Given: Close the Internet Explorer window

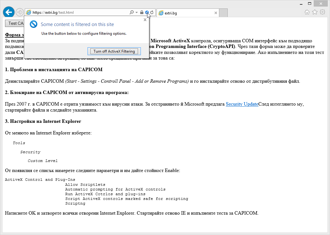Looking at the screenshot, I should click(x=321, y=3).
